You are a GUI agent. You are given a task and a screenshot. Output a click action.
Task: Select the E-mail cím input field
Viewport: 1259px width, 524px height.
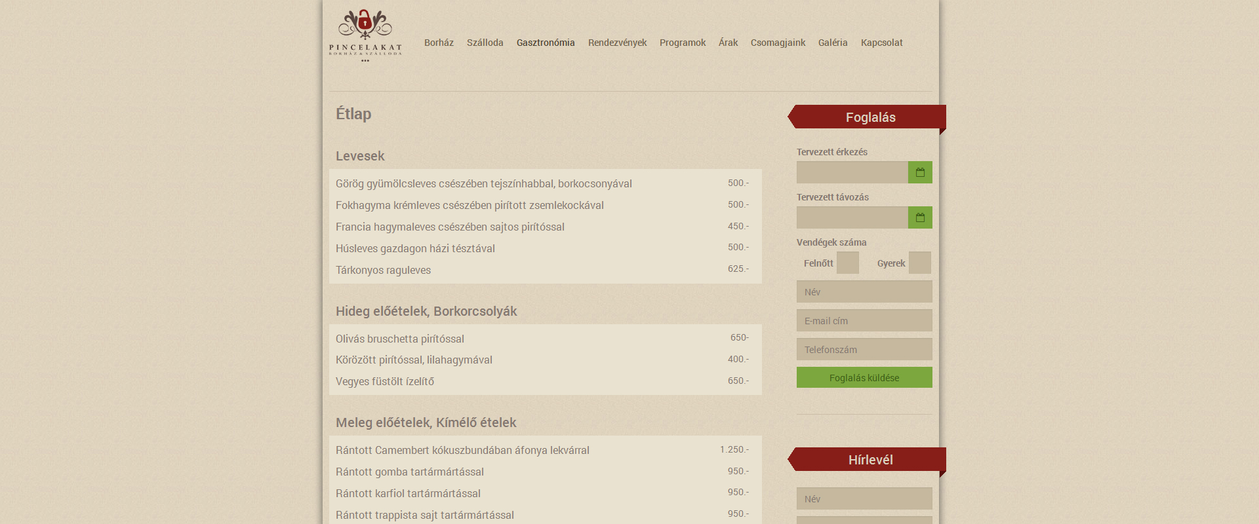(864, 320)
